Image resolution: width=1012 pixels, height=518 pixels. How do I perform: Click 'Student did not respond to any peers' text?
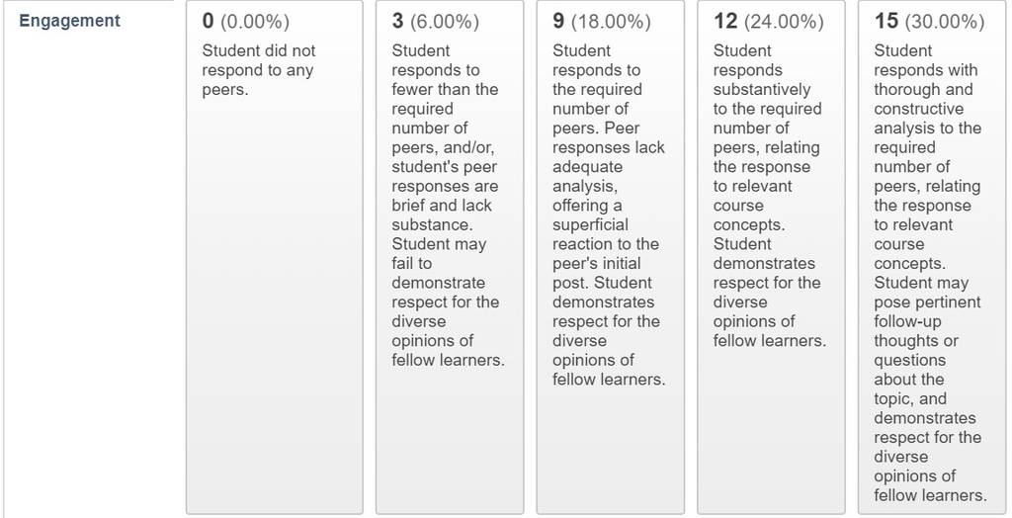click(259, 70)
